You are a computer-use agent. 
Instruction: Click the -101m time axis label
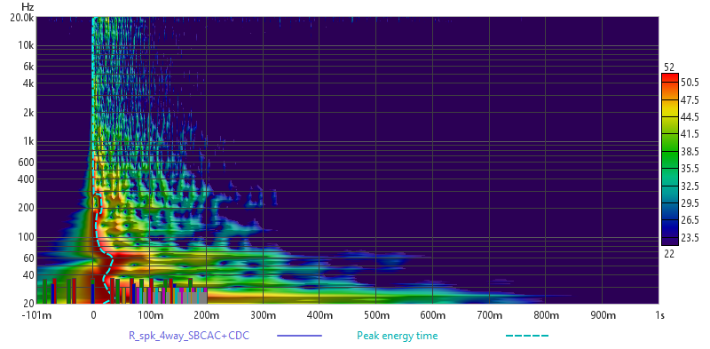tap(37, 314)
